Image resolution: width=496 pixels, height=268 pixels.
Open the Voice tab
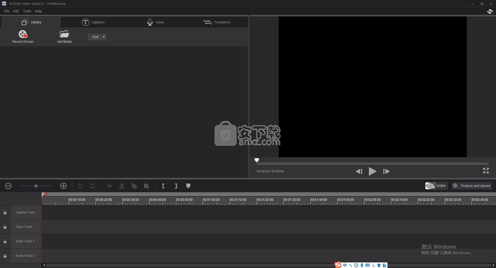point(155,22)
